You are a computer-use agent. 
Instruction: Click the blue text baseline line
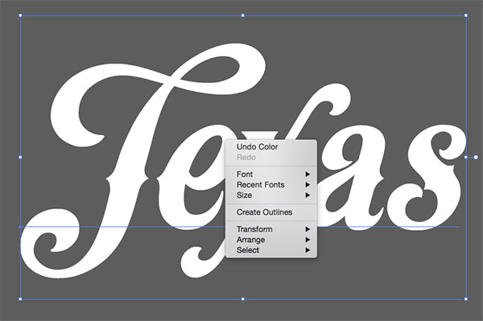click(123, 227)
